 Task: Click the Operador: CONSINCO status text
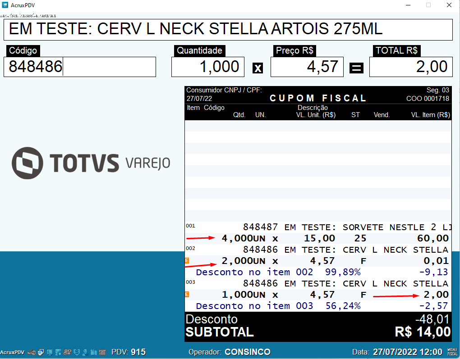point(230,352)
